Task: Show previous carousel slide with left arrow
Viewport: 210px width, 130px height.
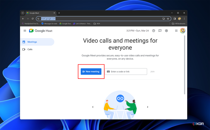Action: (x=93, y=107)
